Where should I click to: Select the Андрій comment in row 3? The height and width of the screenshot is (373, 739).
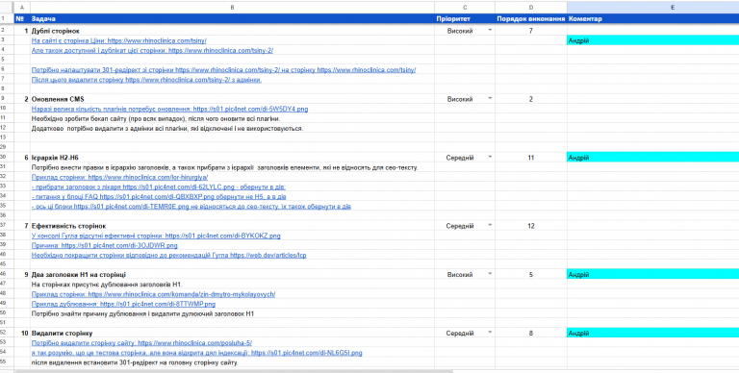click(x=652, y=41)
